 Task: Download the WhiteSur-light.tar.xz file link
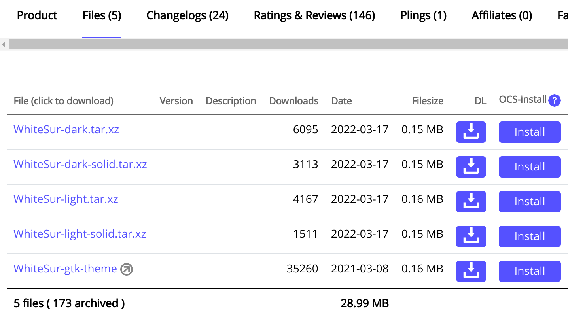tap(66, 199)
